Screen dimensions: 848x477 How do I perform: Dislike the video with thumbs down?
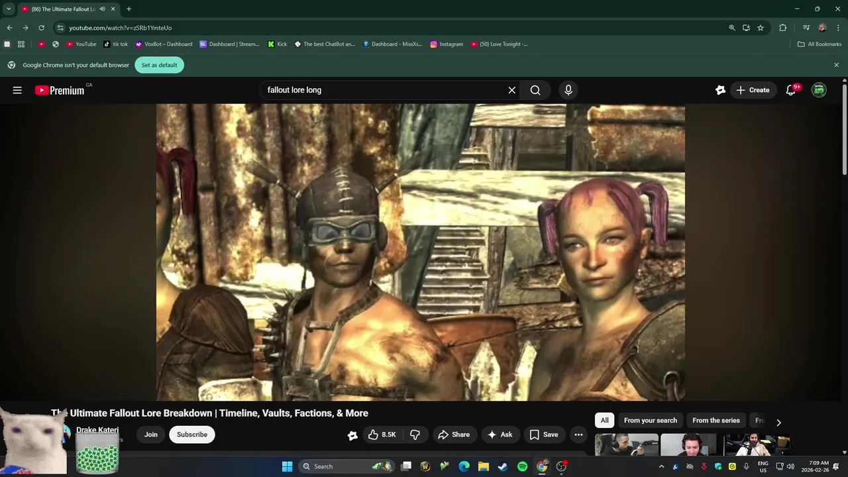[x=415, y=435]
